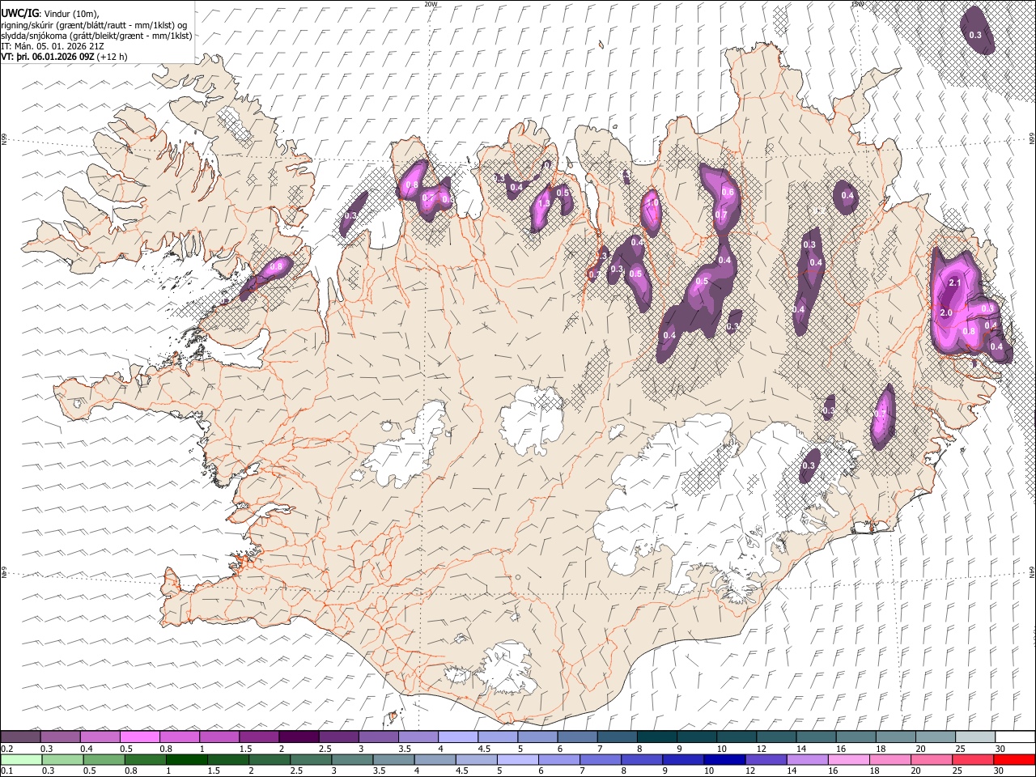
Task: Click the 'IT: Mán. 05. 01. 2026 21Z' line
Action: pyautogui.click(x=53, y=46)
